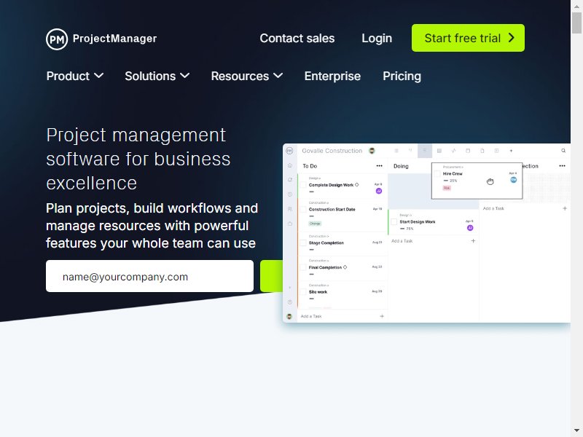Click the clock icon in app sidebar
The image size is (583, 437).
(290, 194)
